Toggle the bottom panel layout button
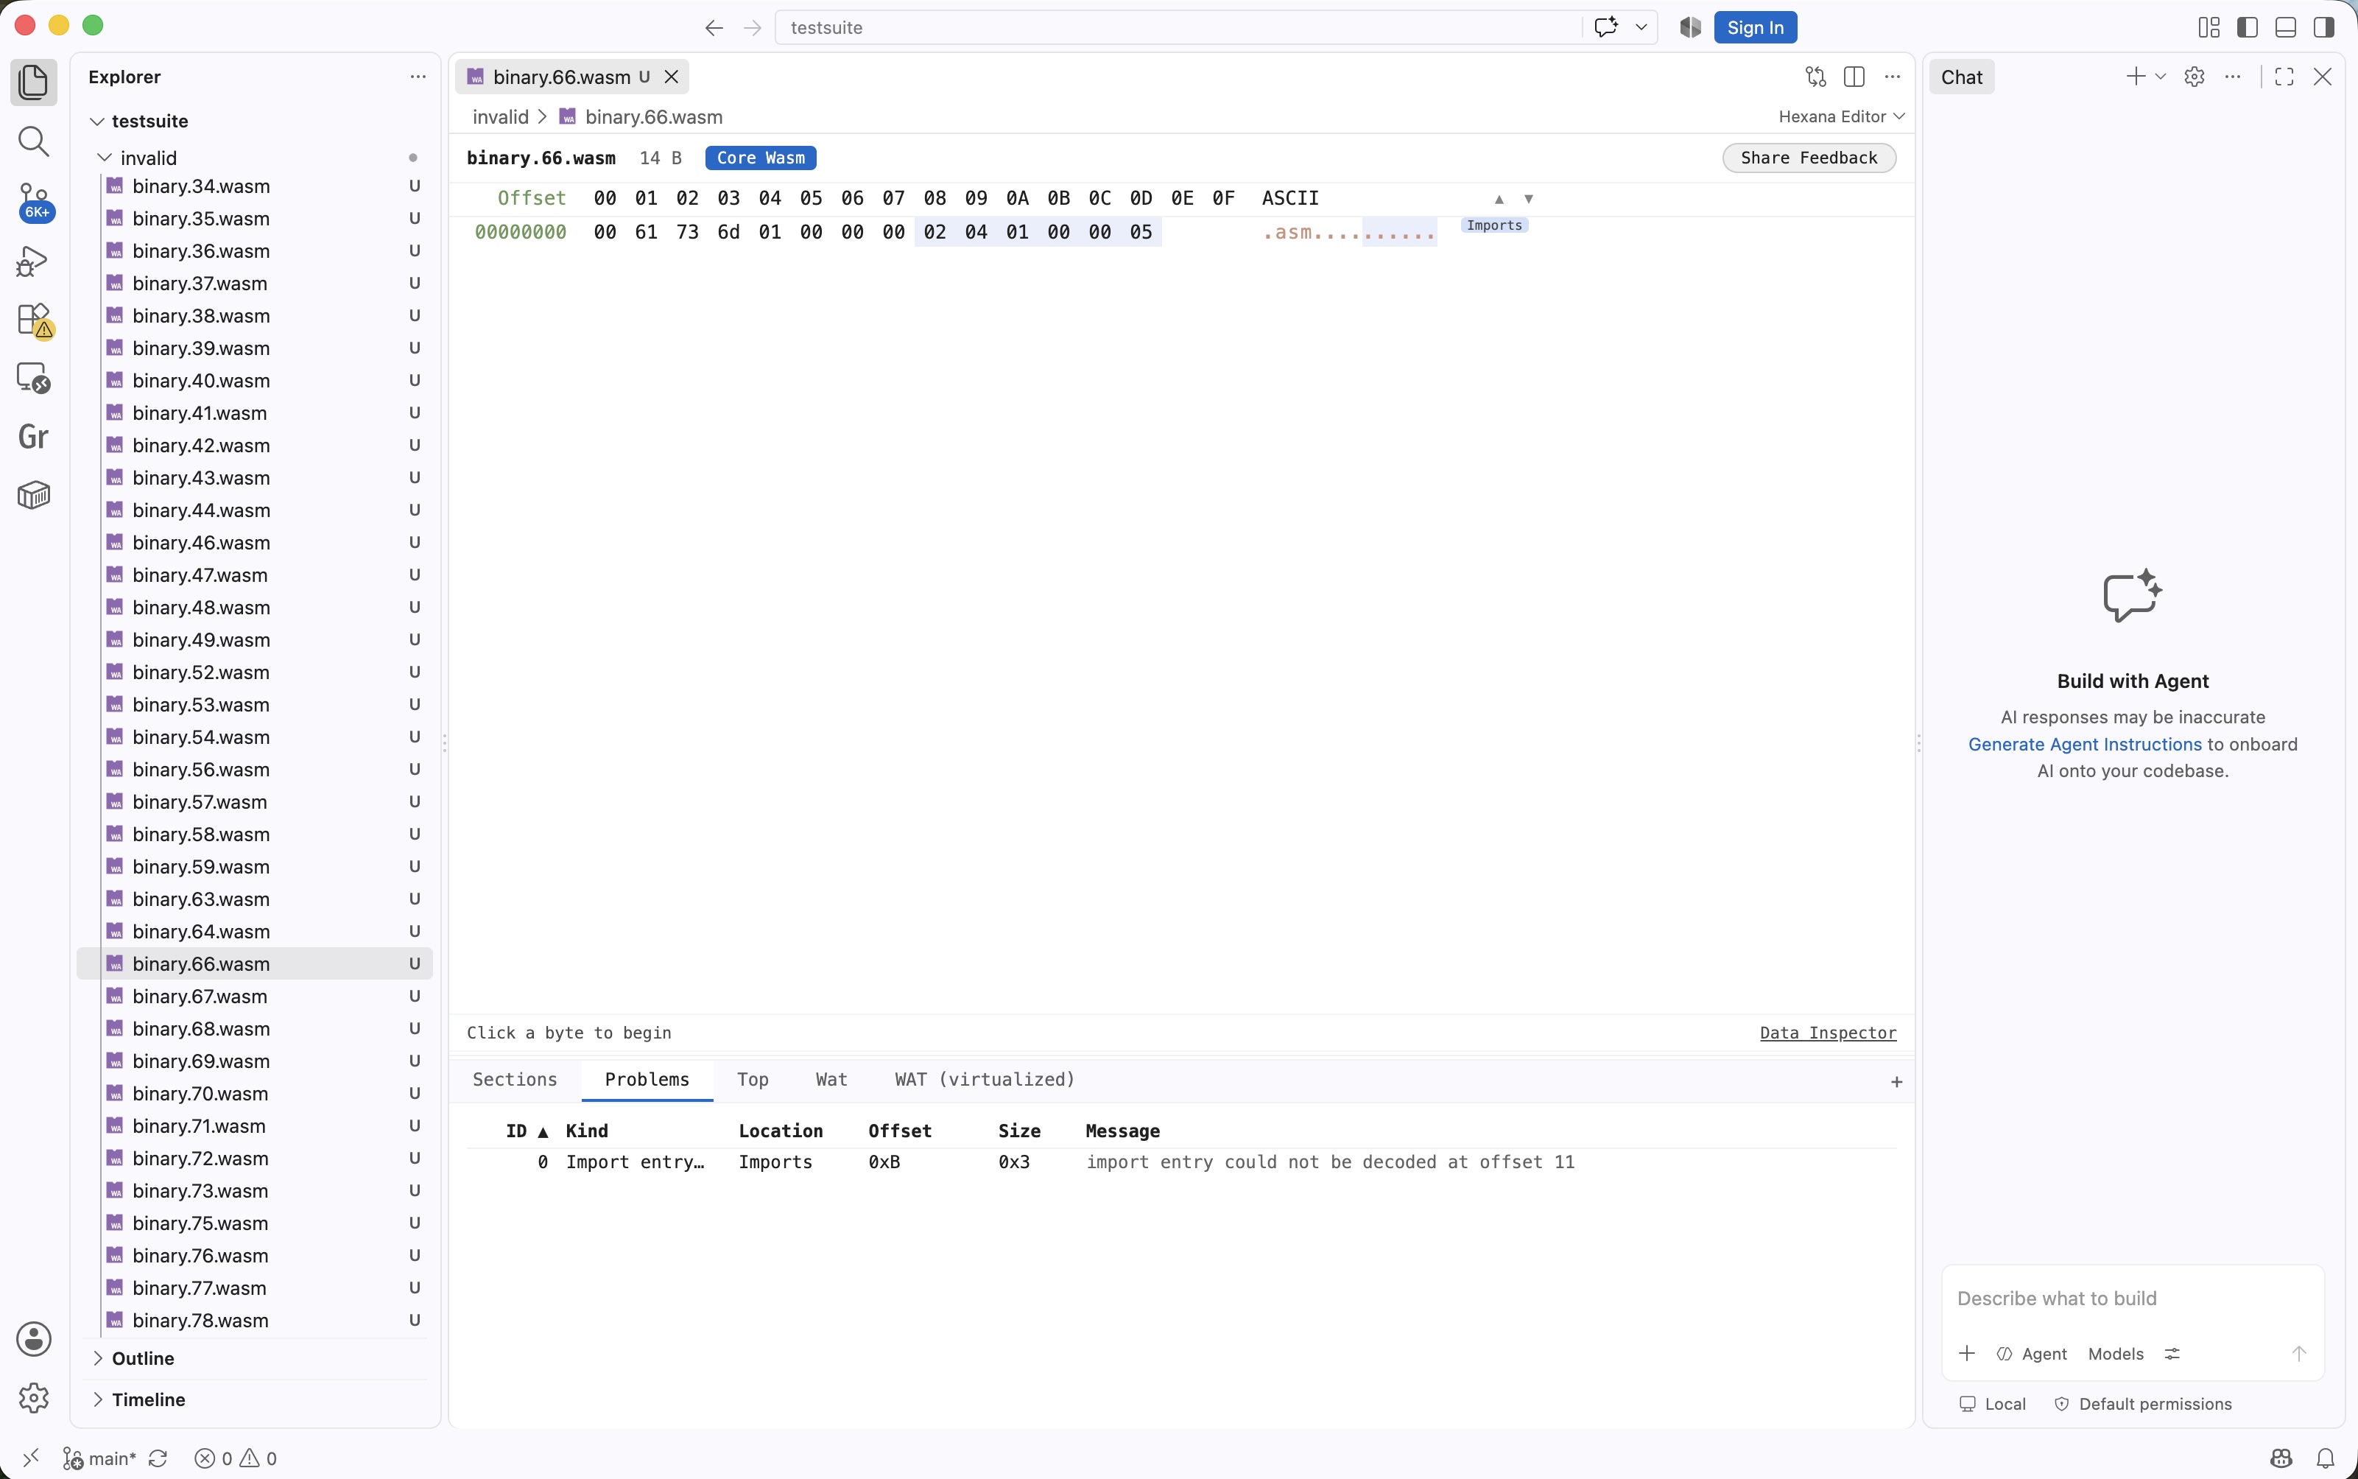The height and width of the screenshot is (1479, 2358). [x=2286, y=27]
